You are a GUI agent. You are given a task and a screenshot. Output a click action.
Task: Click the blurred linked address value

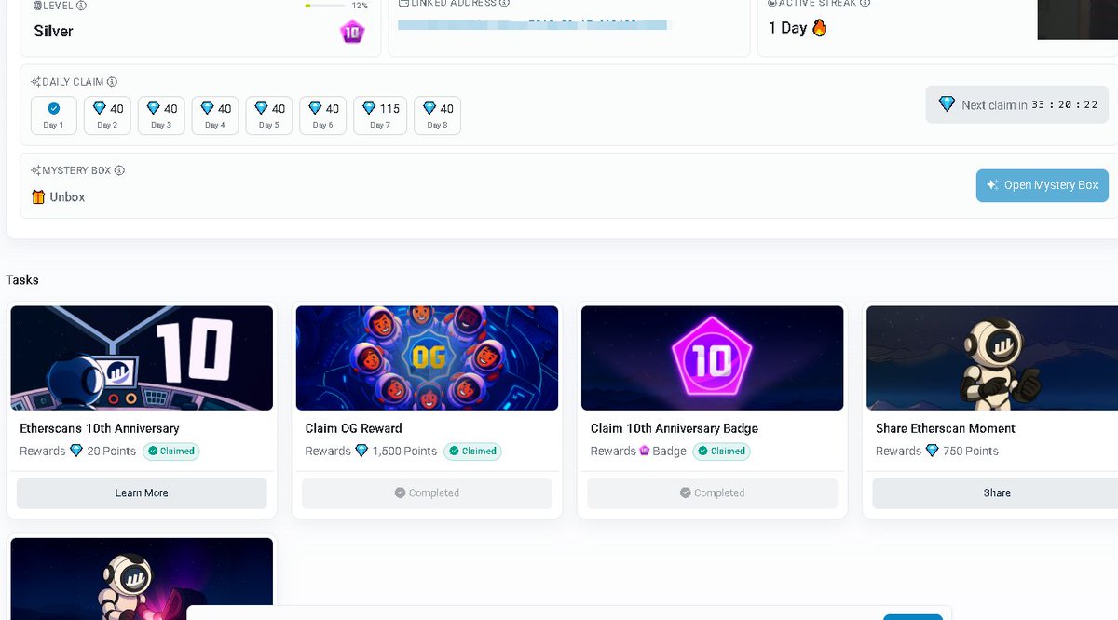click(532, 24)
